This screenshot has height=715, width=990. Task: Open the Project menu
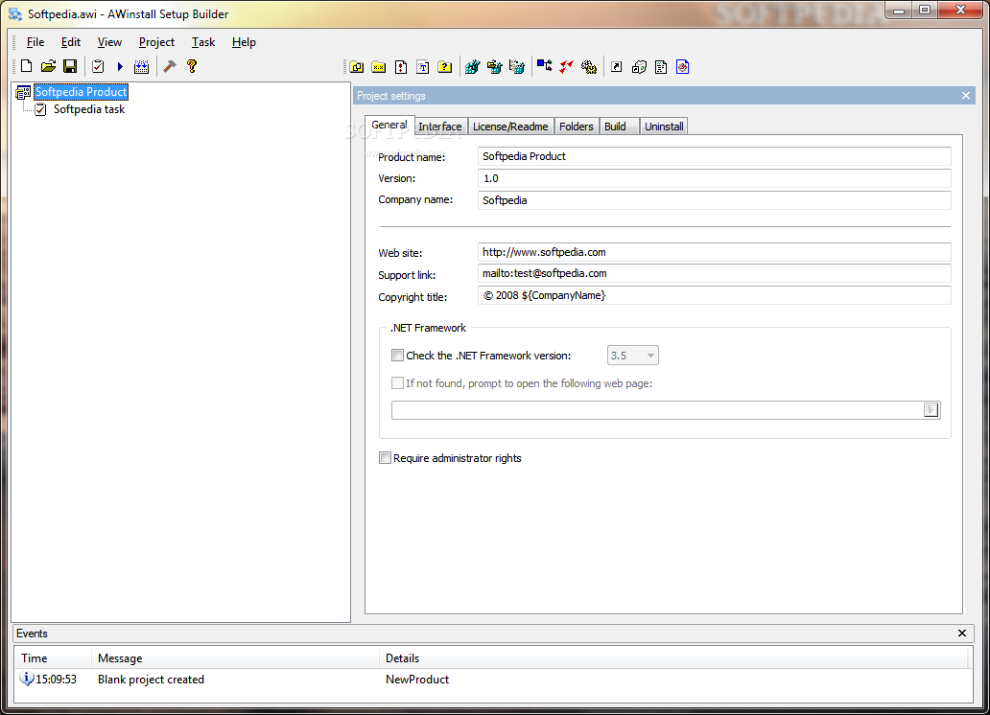pyautogui.click(x=156, y=42)
